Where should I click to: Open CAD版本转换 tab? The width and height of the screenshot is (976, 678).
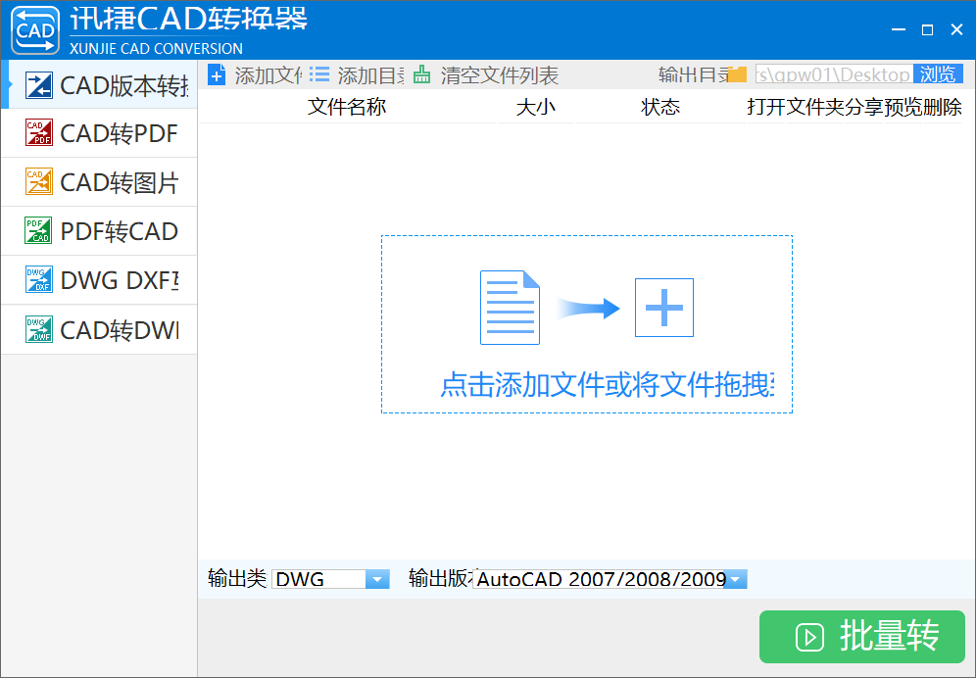tap(100, 85)
